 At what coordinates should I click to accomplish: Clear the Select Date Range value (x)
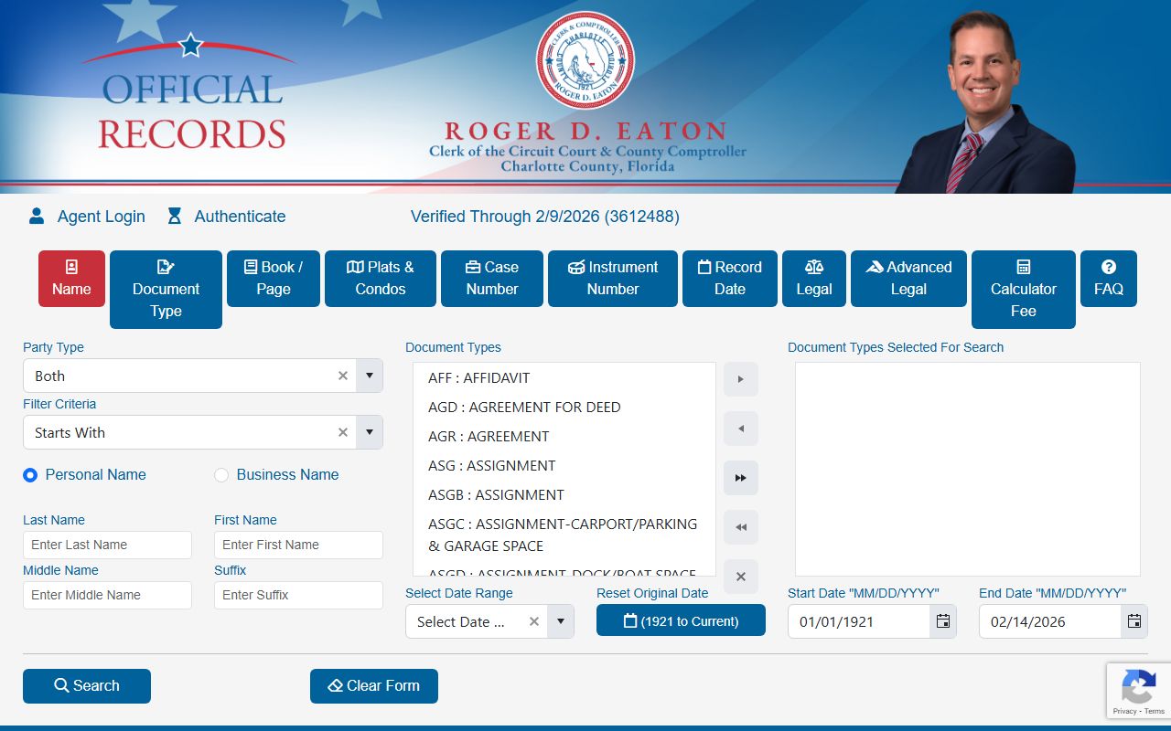[x=534, y=621]
